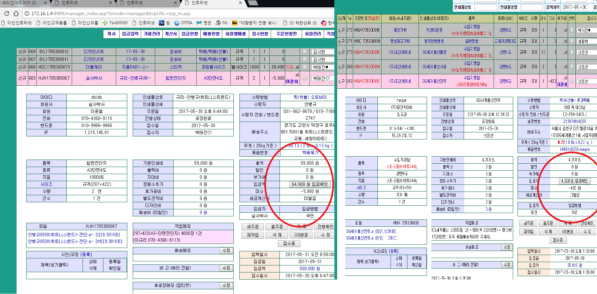This screenshot has width=597, height=294.
Task: Open the 김시현 dropdown in row 668
Action: point(322,52)
